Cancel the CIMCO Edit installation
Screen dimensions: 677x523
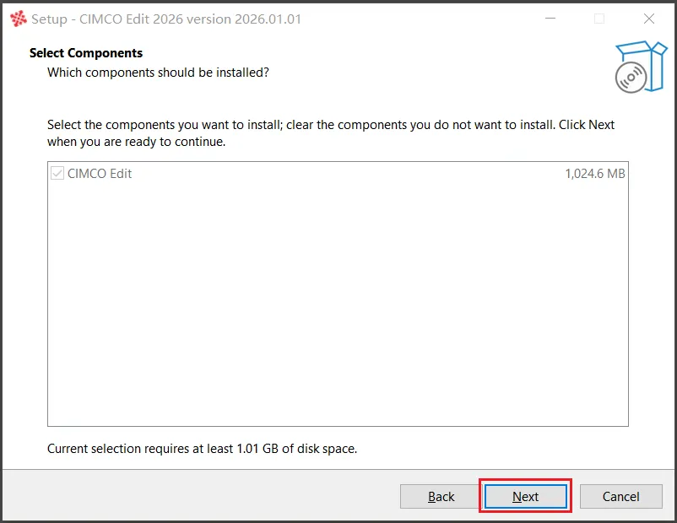(x=621, y=496)
